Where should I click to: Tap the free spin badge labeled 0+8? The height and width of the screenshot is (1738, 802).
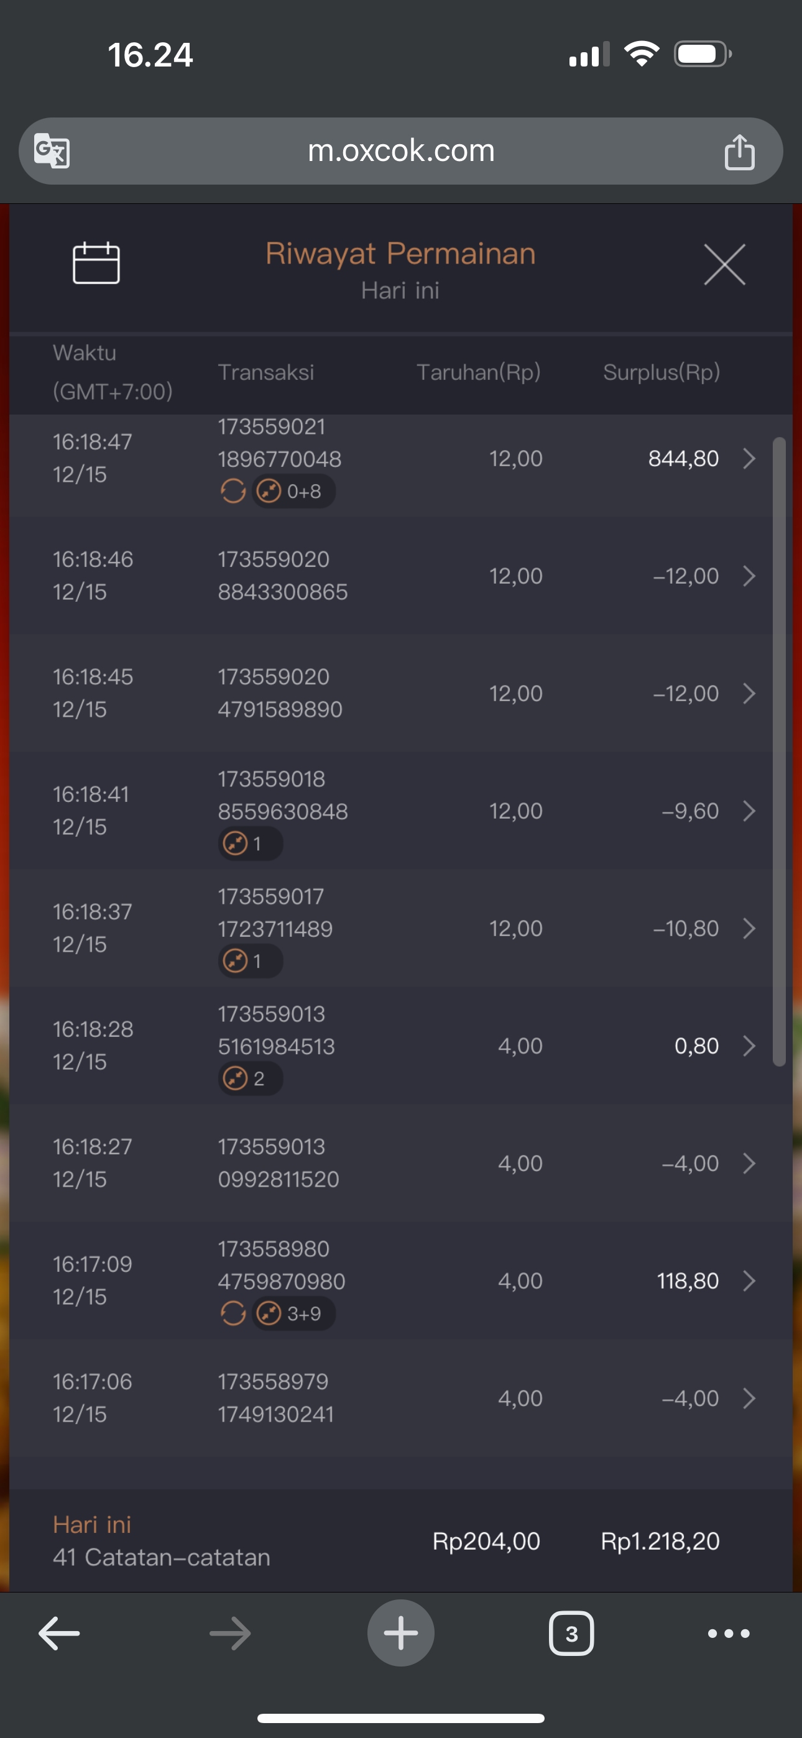coord(293,491)
